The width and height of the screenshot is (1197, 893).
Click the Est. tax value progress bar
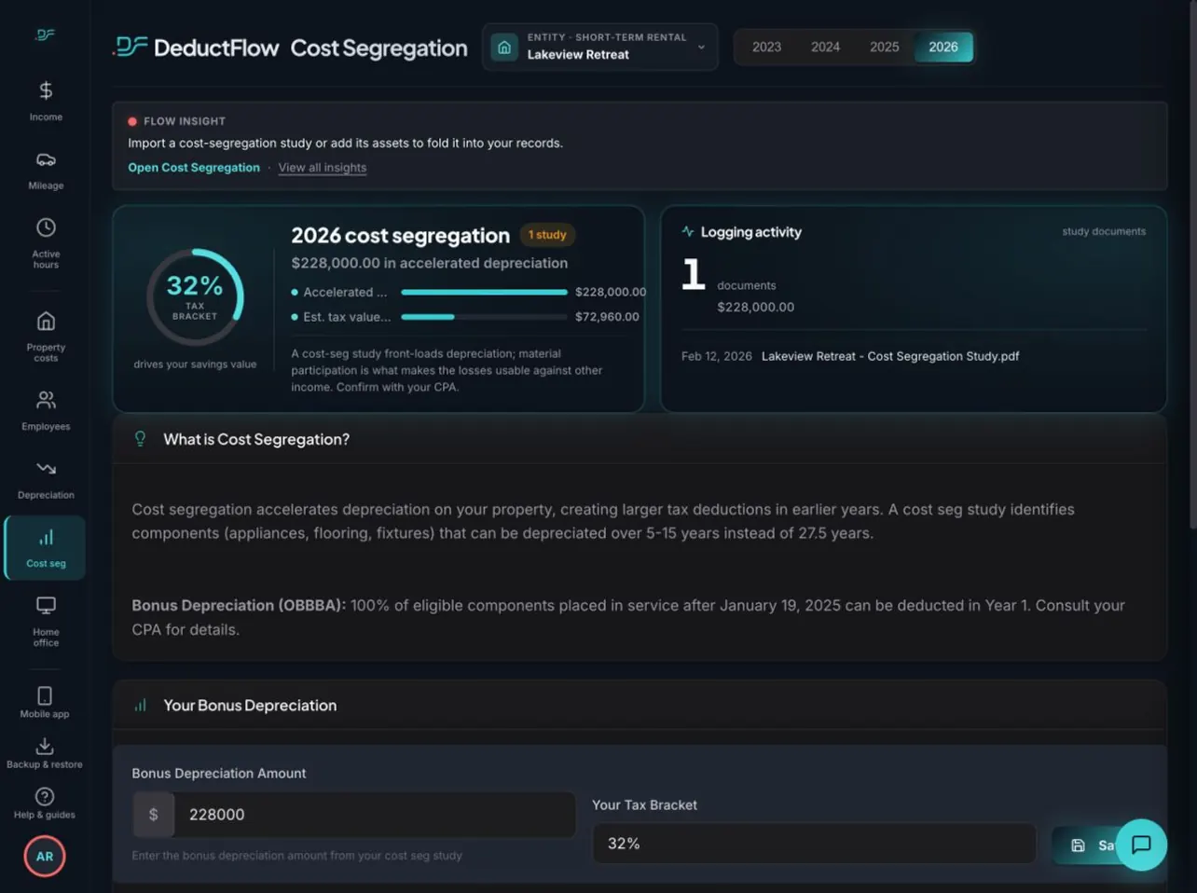(484, 317)
